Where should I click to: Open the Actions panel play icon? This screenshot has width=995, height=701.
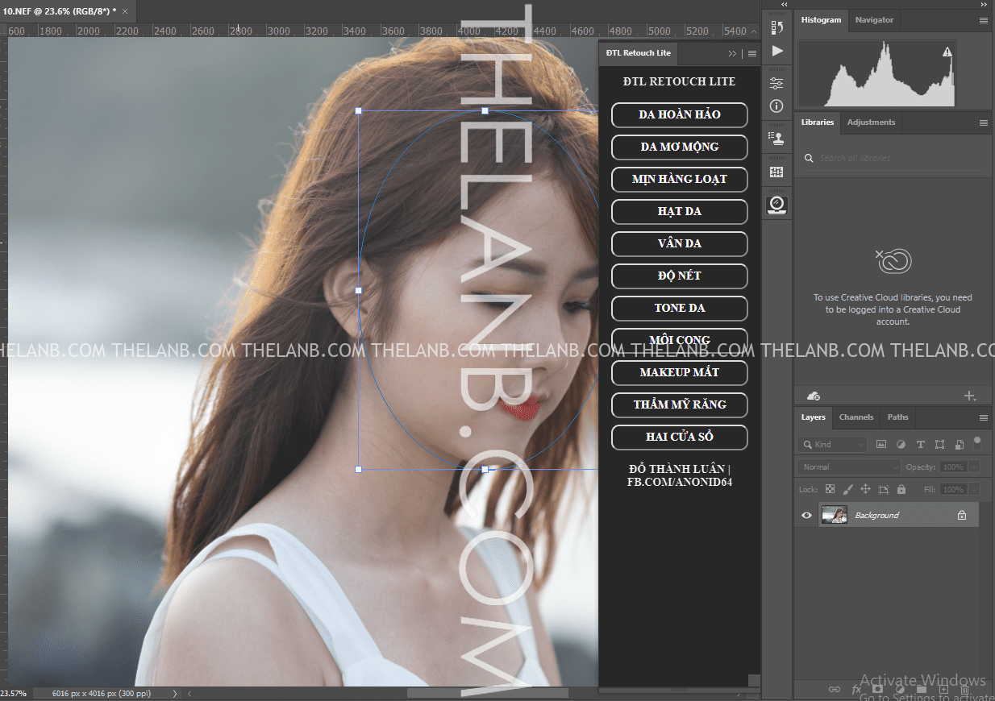[x=776, y=51]
